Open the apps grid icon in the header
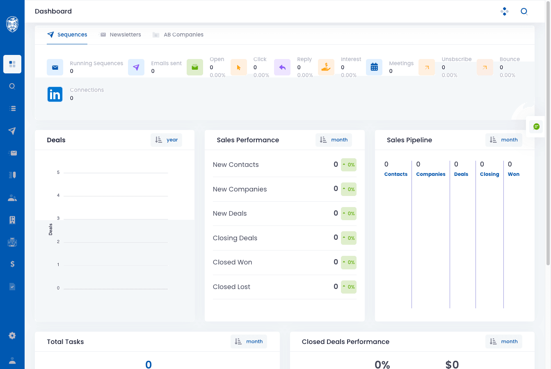Viewport: 551px width, 369px height. (504, 11)
